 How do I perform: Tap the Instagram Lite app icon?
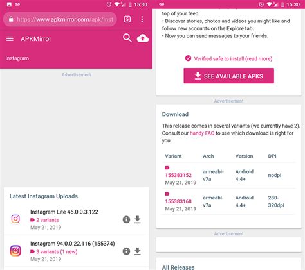(15, 219)
